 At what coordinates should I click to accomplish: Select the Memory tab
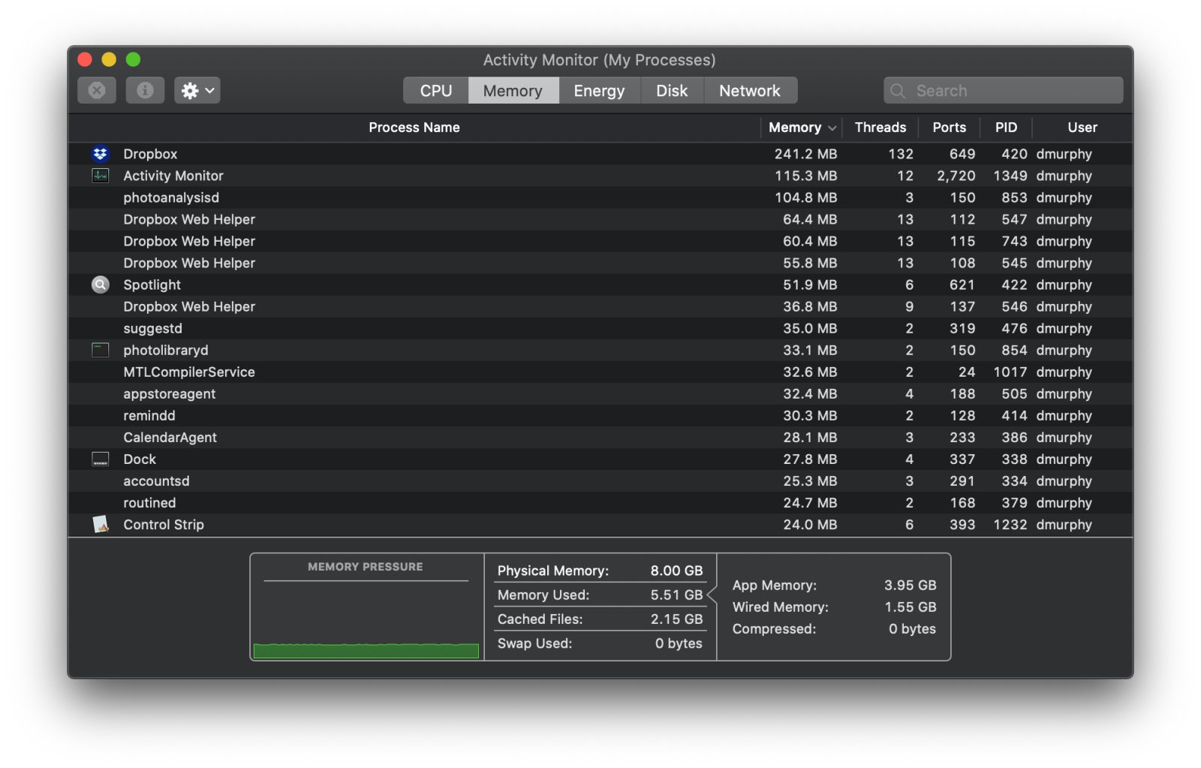513,91
